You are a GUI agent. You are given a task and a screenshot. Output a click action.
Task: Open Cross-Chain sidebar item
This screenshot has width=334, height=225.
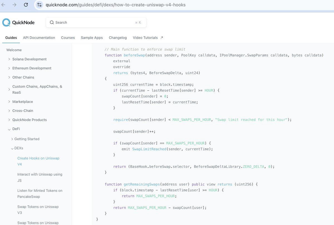coord(23,110)
